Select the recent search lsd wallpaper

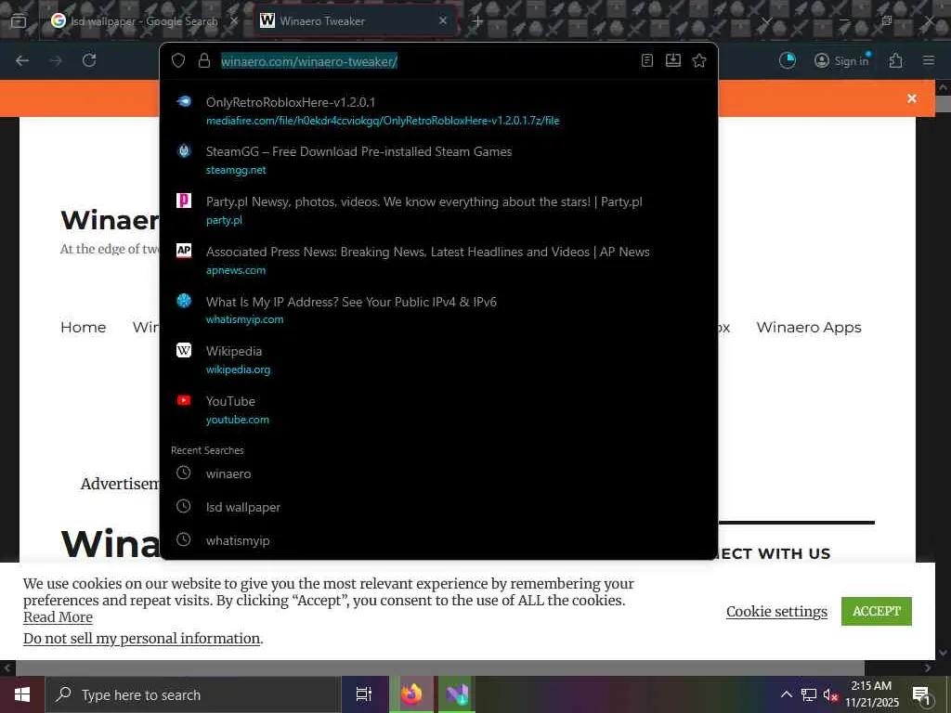pos(438,507)
